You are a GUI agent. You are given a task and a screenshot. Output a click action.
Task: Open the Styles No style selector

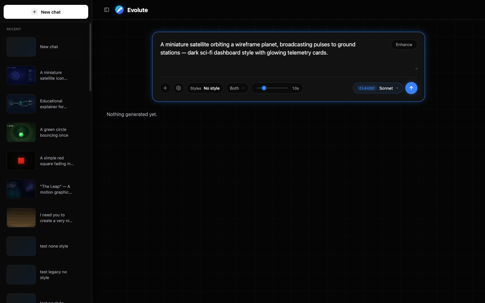[205, 88]
